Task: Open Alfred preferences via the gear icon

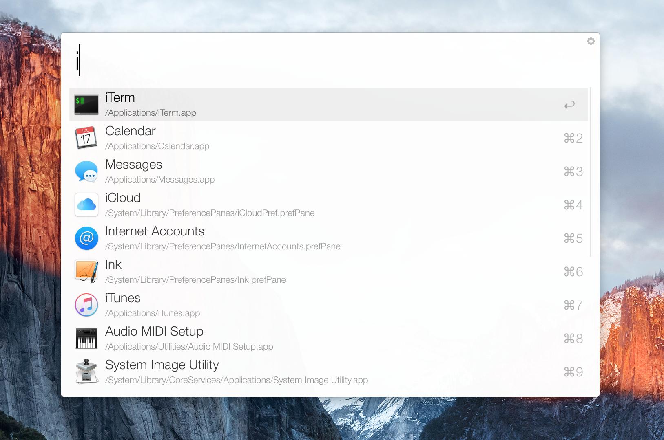Action: (x=591, y=41)
